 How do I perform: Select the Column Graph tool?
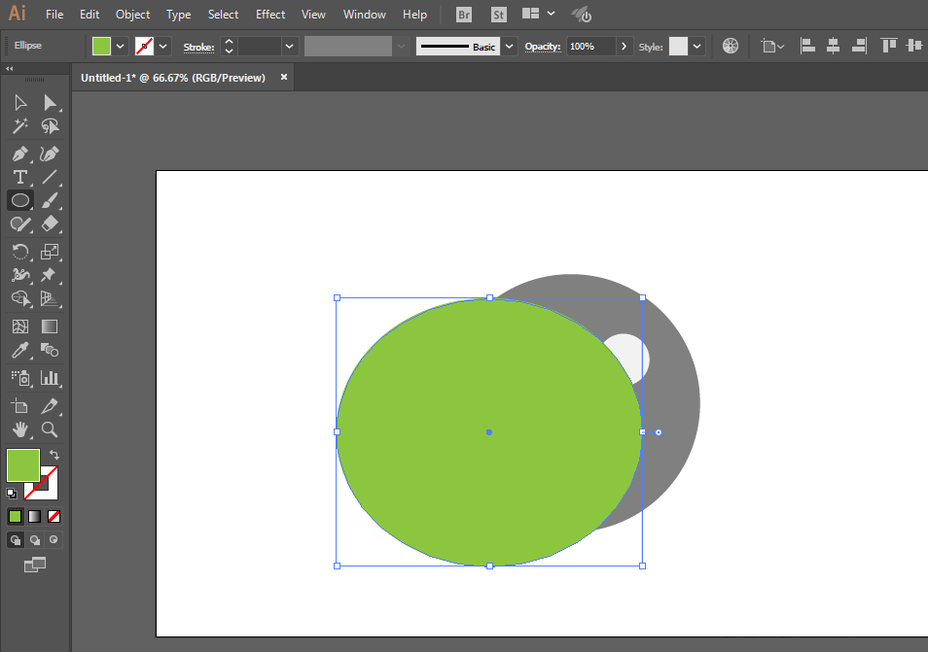coord(50,378)
